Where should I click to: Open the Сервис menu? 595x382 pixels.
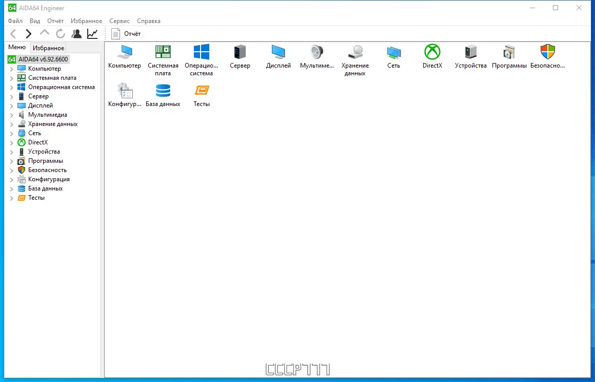coord(119,20)
